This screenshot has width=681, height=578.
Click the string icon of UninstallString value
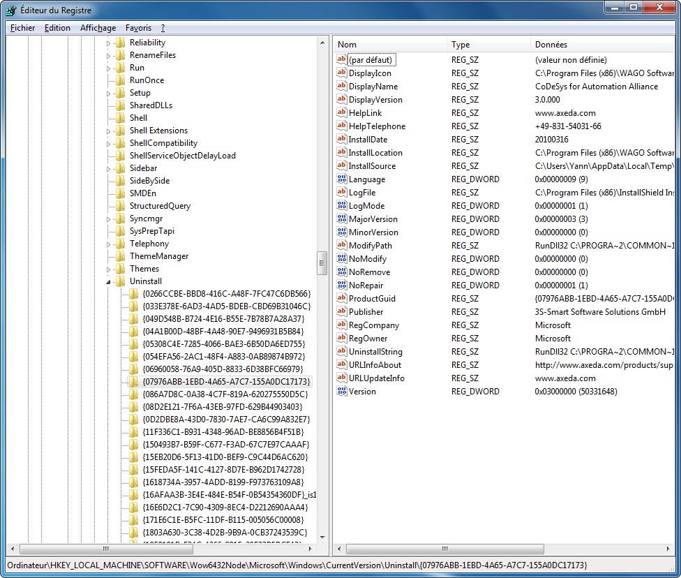coord(342,351)
